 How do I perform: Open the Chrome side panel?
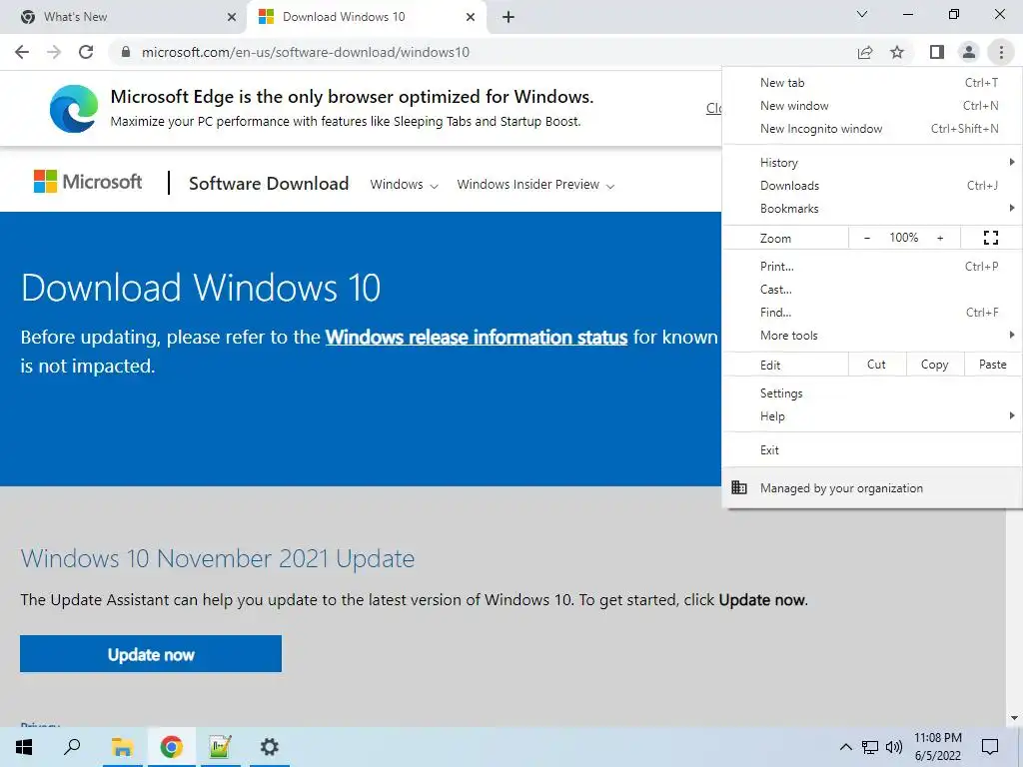tap(937, 52)
